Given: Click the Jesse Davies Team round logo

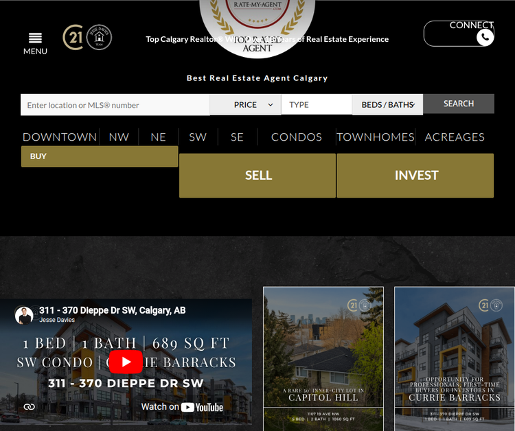Looking at the screenshot, I should click(99, 38).
